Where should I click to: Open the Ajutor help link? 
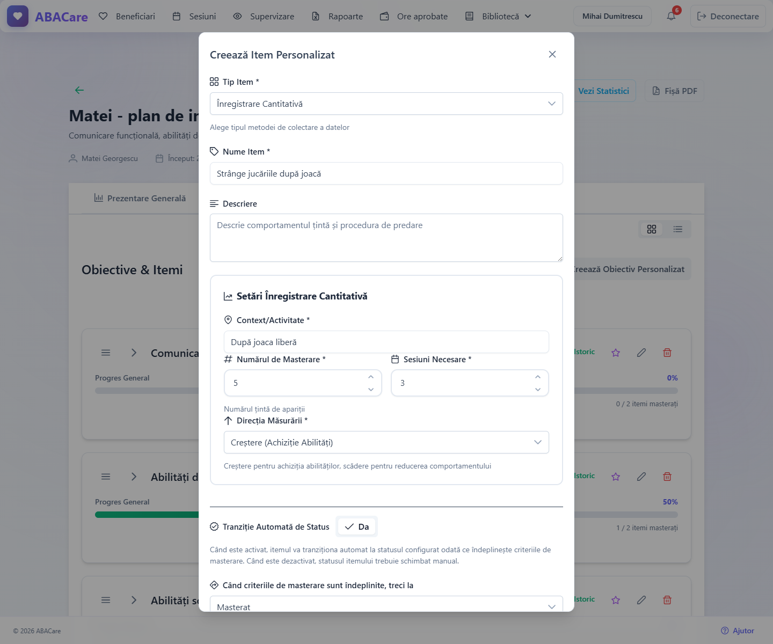738,631
